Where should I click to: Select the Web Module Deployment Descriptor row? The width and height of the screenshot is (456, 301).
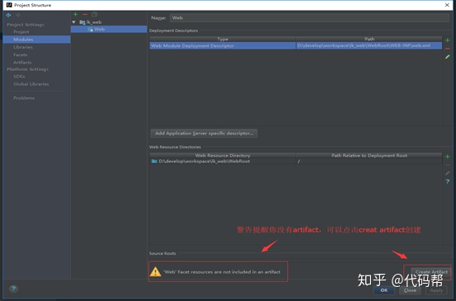(296, 45)
